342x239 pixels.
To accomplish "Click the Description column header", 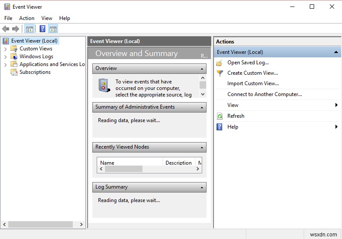I will point(179,162).
